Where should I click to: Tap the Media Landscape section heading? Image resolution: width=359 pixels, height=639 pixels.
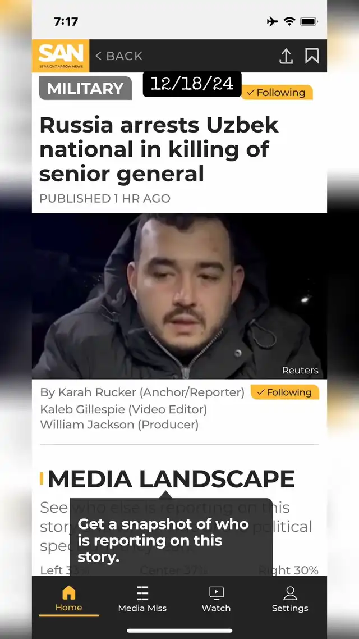click(171, 479)
